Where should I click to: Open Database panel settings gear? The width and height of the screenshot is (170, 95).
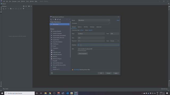pyautogui.click(x=29, y=6)
